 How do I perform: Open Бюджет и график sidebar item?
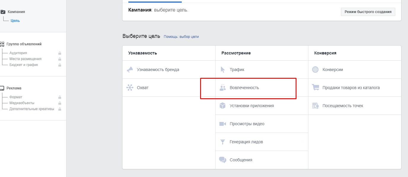[x=24, y=65]
